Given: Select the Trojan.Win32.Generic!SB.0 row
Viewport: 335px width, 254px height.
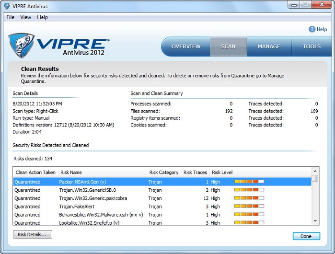Looking at the screenshot, I should (x=162, y=190).
